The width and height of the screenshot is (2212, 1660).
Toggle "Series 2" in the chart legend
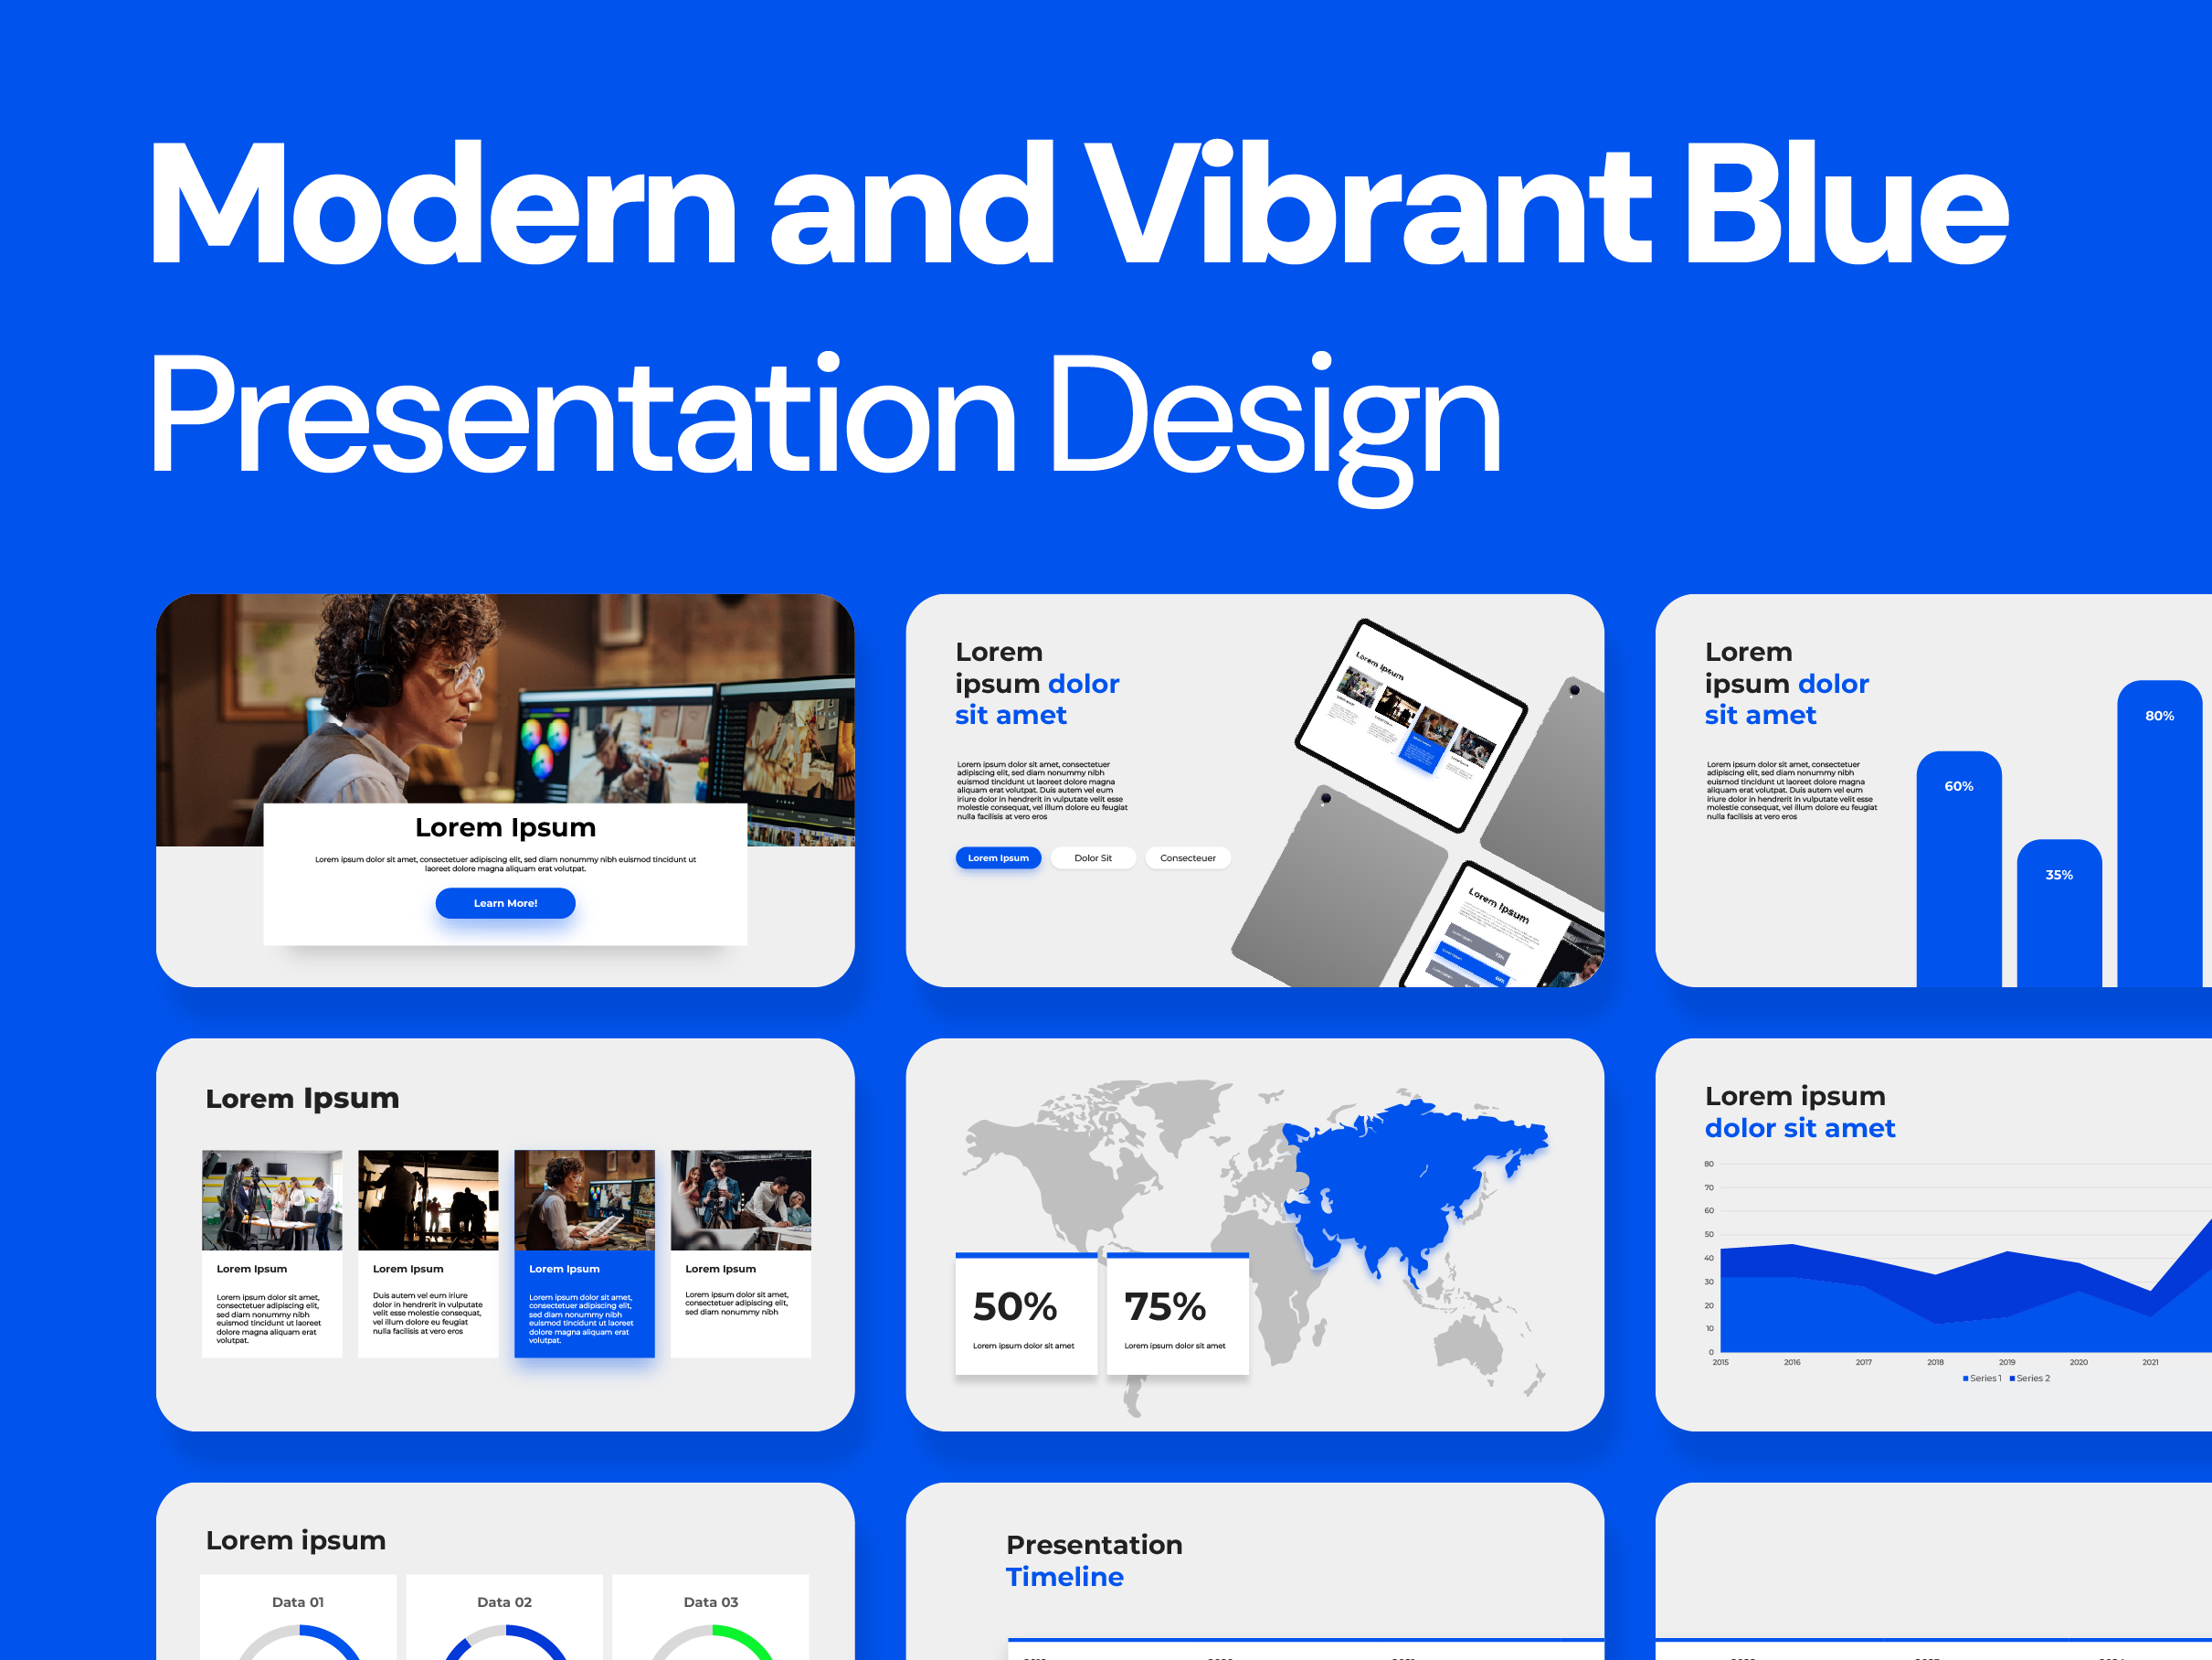(2030, 1378)
